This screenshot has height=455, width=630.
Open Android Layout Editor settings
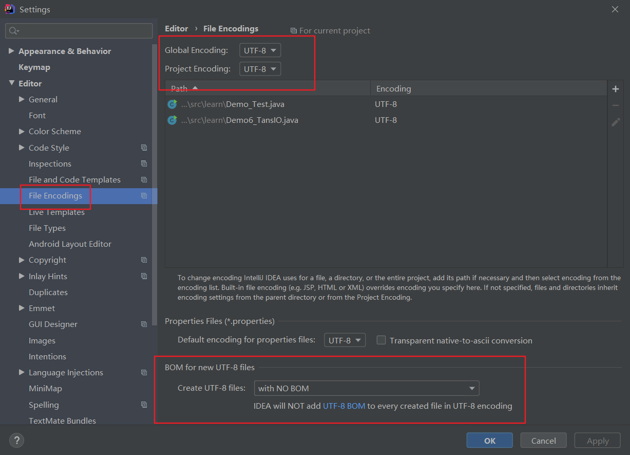70,244
